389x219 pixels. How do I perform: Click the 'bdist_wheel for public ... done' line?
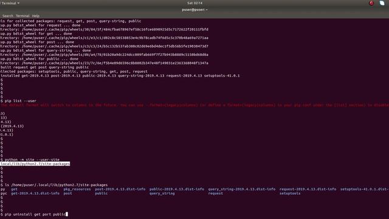pos(39,59)
